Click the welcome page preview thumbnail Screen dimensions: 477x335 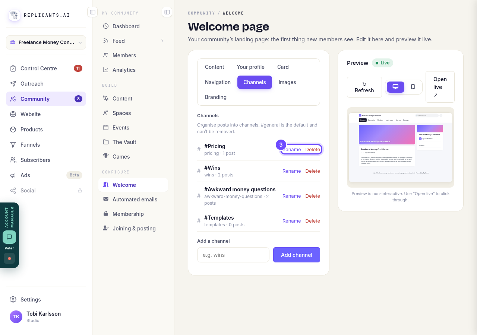[401, 147]
